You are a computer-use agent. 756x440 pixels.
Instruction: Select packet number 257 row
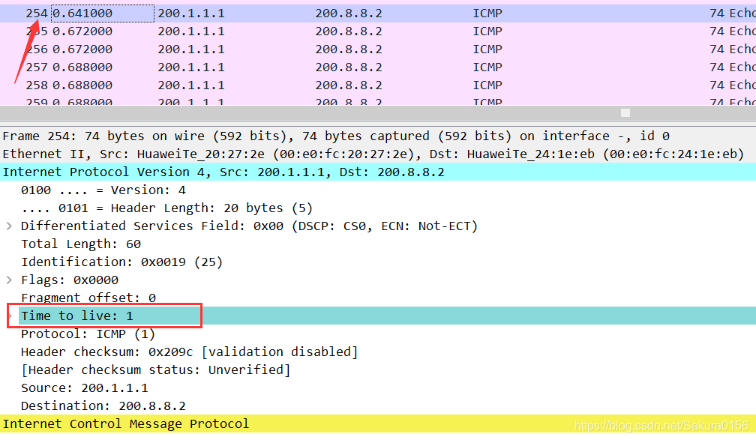[x=378, y=67]
